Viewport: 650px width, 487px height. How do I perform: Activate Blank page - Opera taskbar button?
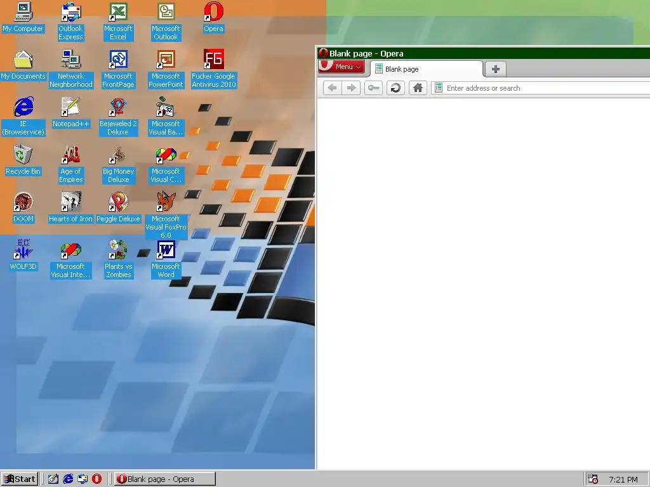pos(165,479)
